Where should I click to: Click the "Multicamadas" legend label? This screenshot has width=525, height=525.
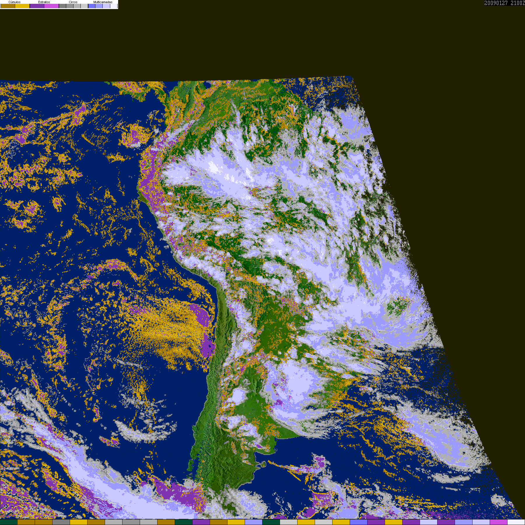(x=103, y=2)
